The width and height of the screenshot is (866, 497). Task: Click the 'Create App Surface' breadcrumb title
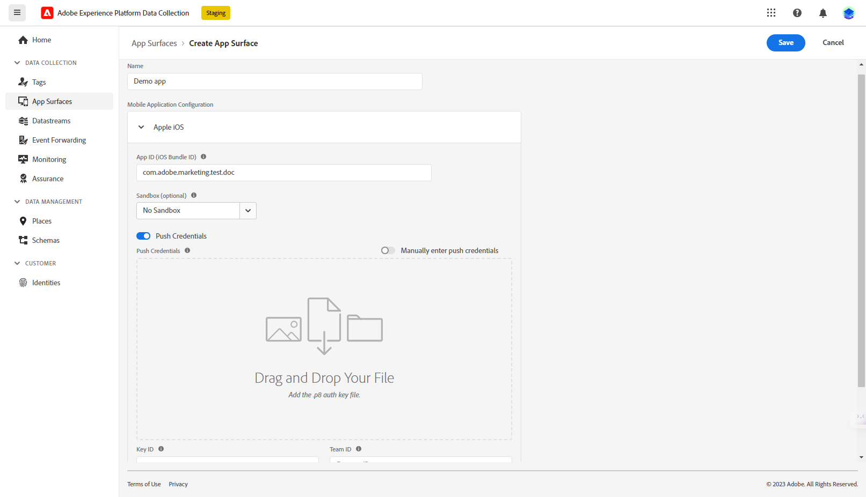223,43
